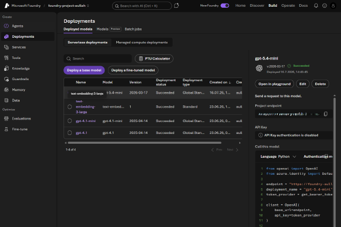Select the Managed compute deployments tab
341x227 pixels.
pyautogui.click(x=142, y=42)
